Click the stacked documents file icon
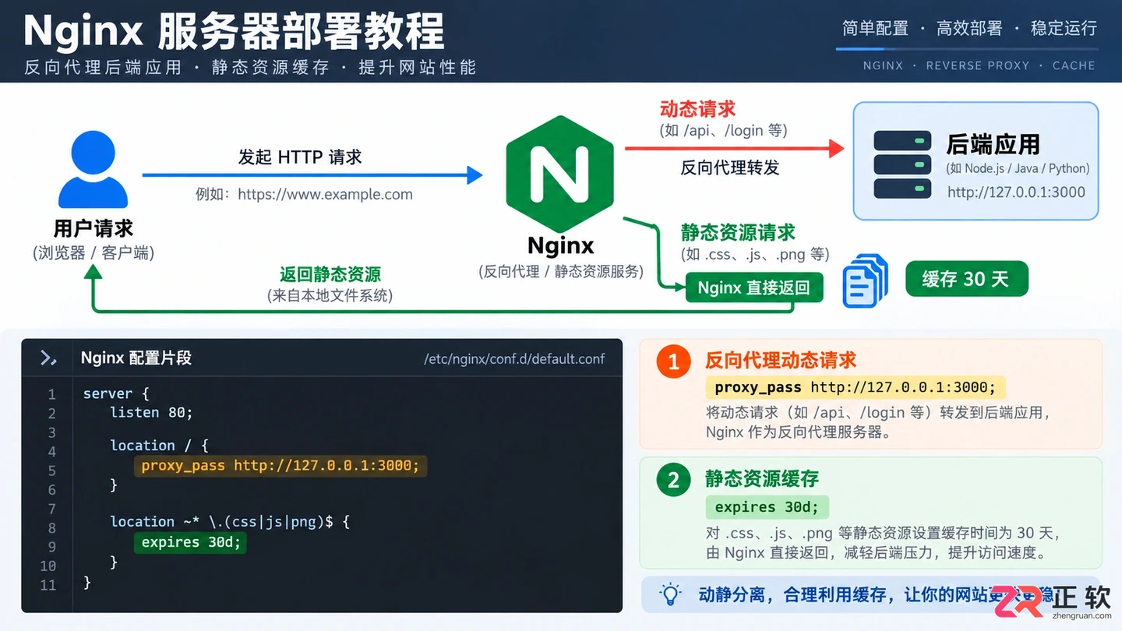This screenshot has height=631, width=1122. pyautogui.click(x=866, y=280)
